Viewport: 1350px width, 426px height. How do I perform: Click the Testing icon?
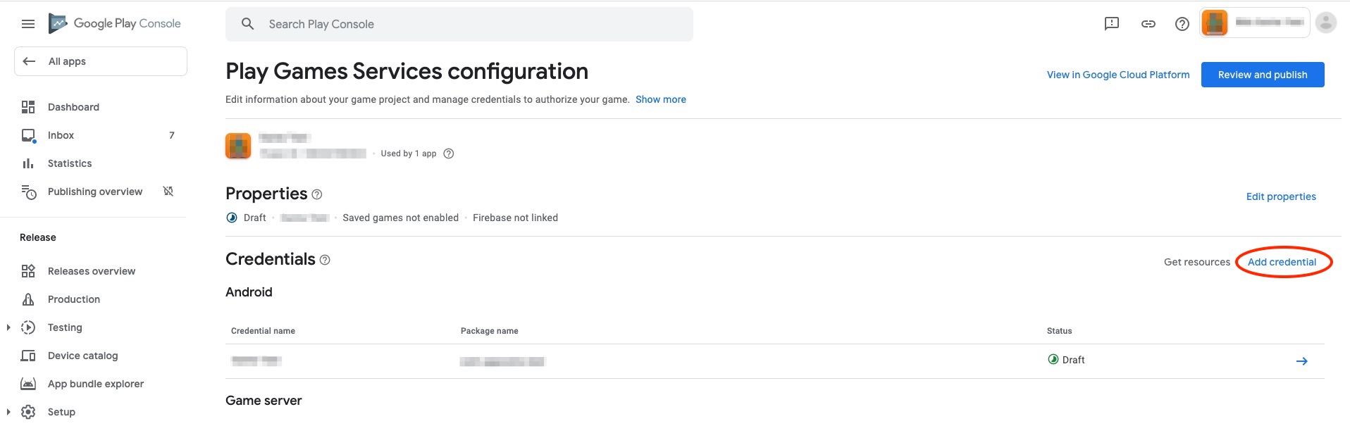pos(28,327)
